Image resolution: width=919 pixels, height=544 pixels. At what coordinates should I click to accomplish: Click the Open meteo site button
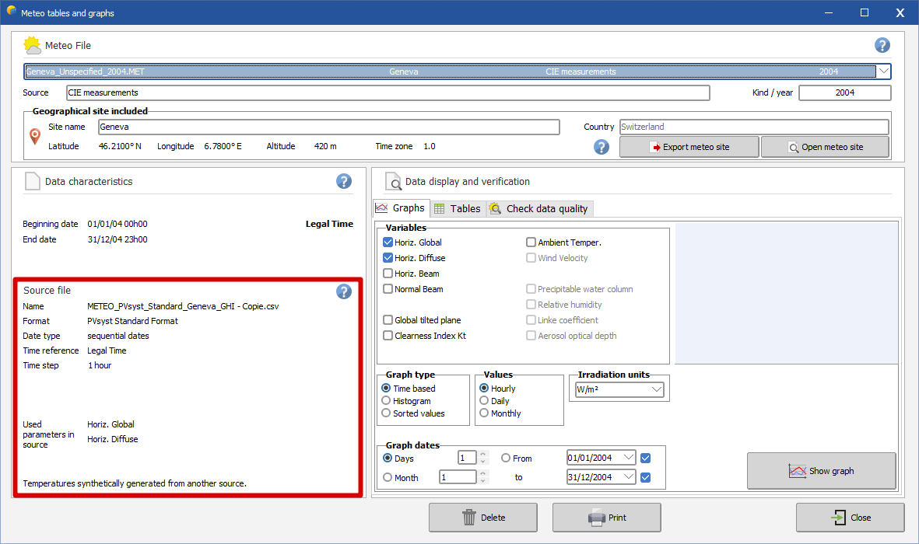coord(824,147)
